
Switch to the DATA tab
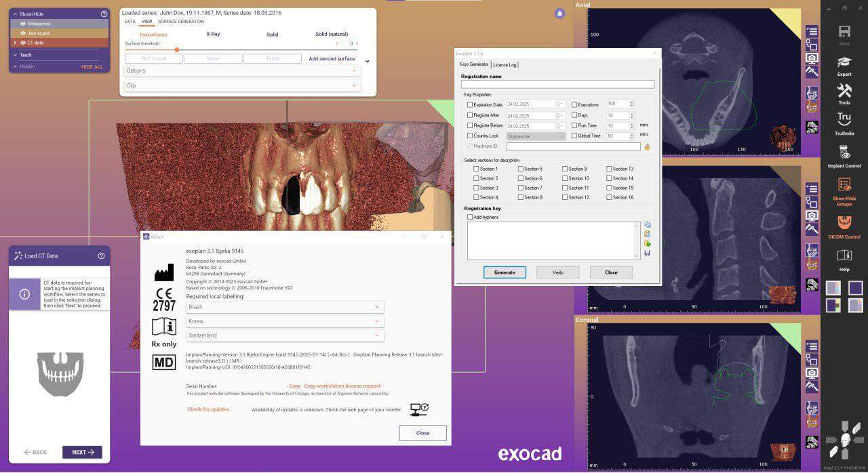pyautogui.click(x=130, y=22)
